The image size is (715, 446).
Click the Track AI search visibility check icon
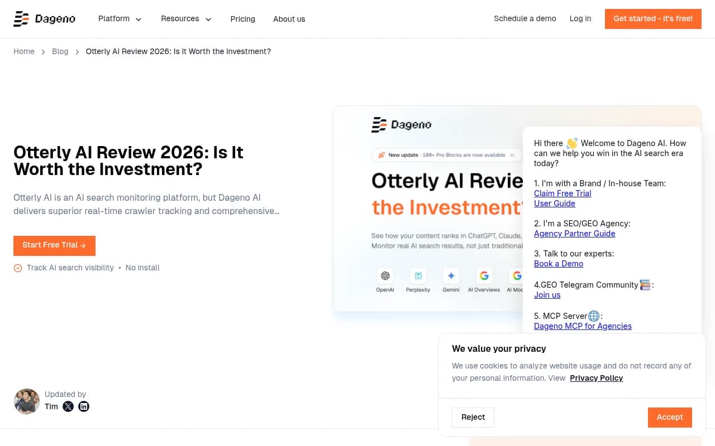coord(18,268)
